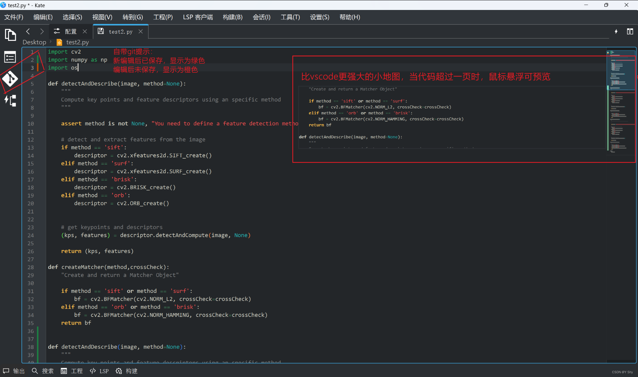Open the 文件(F) menu
The height and width of the screenshot is (377, 638).
pyautogui.click(x=14, y=17)
